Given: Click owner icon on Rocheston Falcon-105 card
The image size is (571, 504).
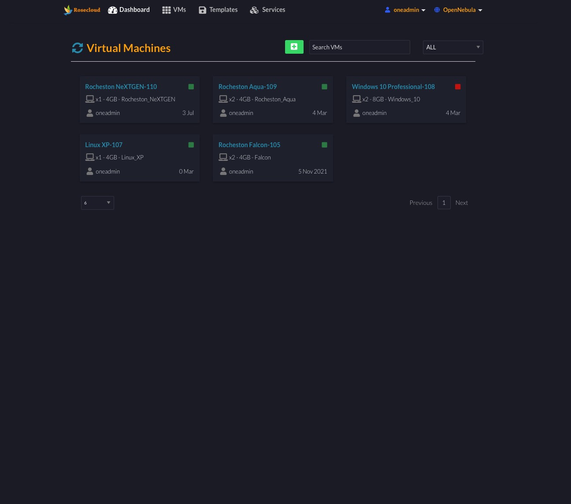Looking at the screenshot, I should [x=223, y=171].
